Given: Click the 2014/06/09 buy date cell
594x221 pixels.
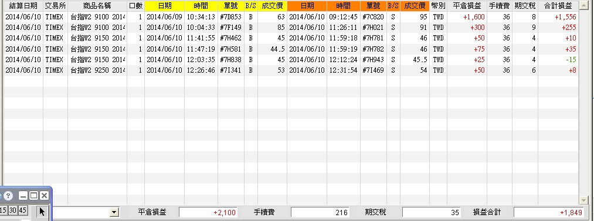Looking at the screenshot, I should 164,17.
